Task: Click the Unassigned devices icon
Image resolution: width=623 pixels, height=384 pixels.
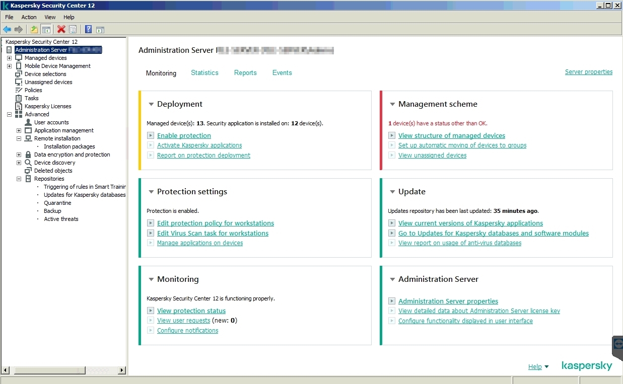Action: [19, 82]
